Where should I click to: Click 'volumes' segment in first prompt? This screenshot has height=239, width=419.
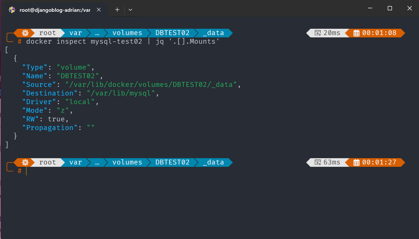coord(127,33)
